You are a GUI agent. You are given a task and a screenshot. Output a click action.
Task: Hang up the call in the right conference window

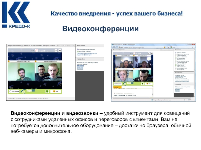pyautogui.click(x=134, y=53)
